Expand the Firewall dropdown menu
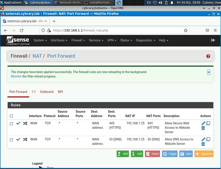Image resolution: width=221 pixels, height=169 pixels. tap(78, 40)
